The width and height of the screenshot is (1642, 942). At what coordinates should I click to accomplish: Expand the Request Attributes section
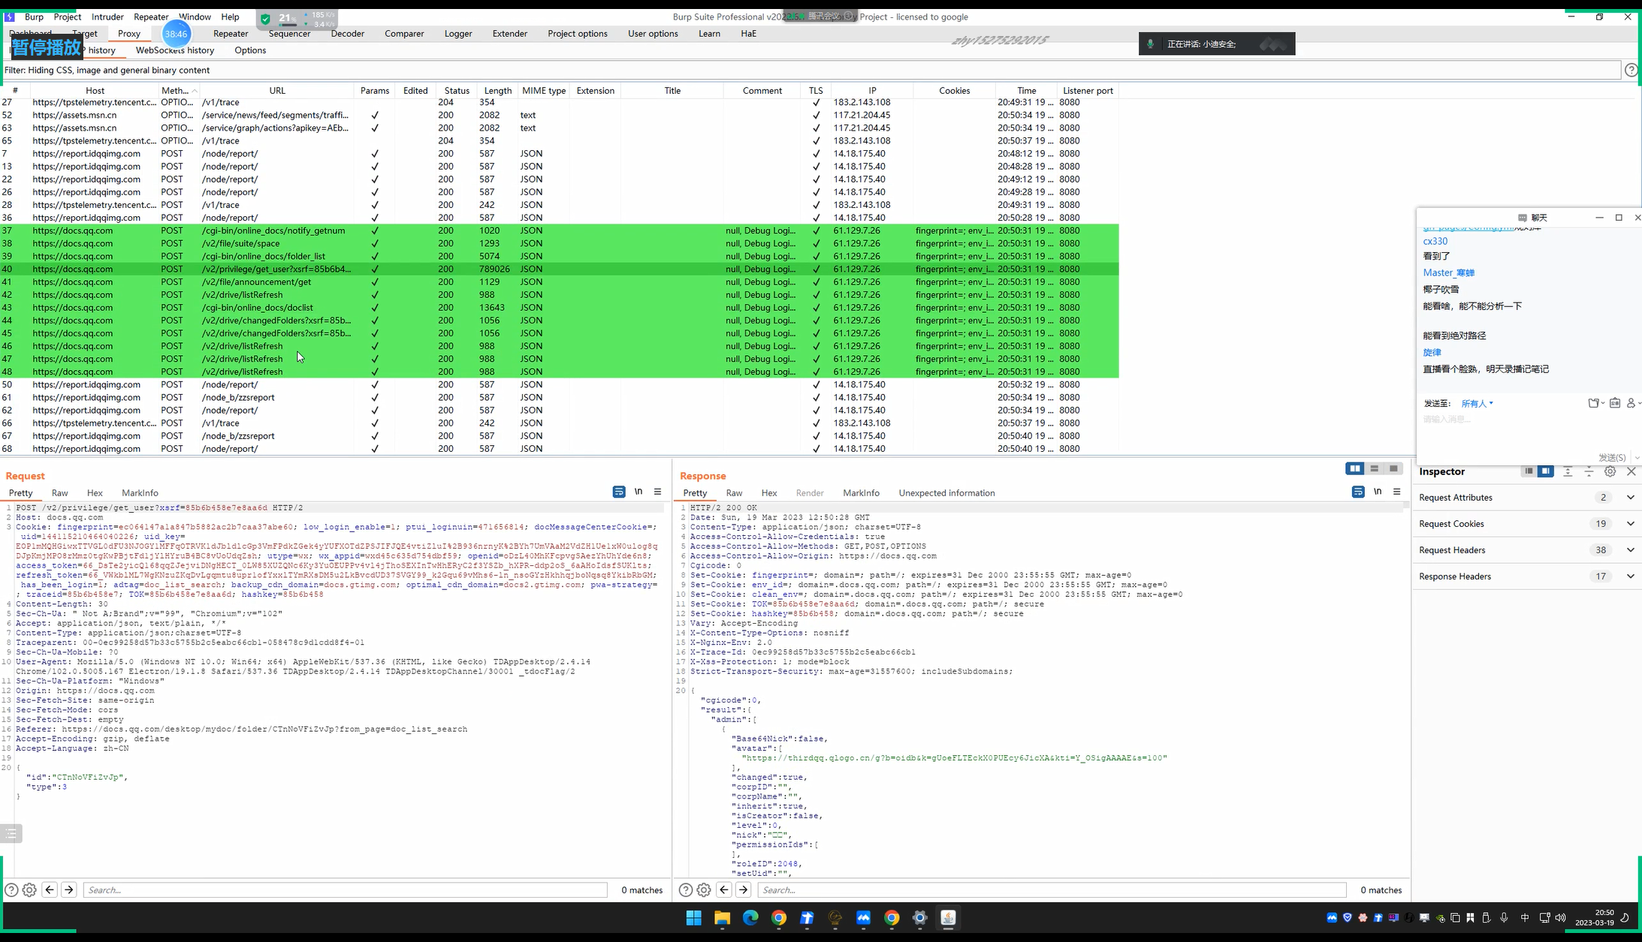point(1630,497)
